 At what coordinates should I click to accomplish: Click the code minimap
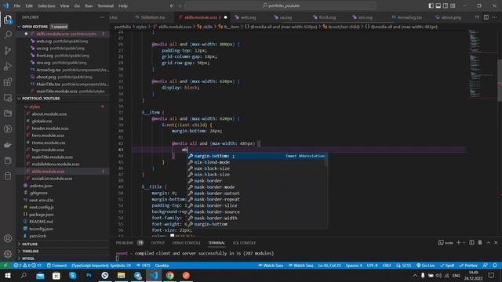(x=481, y=64)
